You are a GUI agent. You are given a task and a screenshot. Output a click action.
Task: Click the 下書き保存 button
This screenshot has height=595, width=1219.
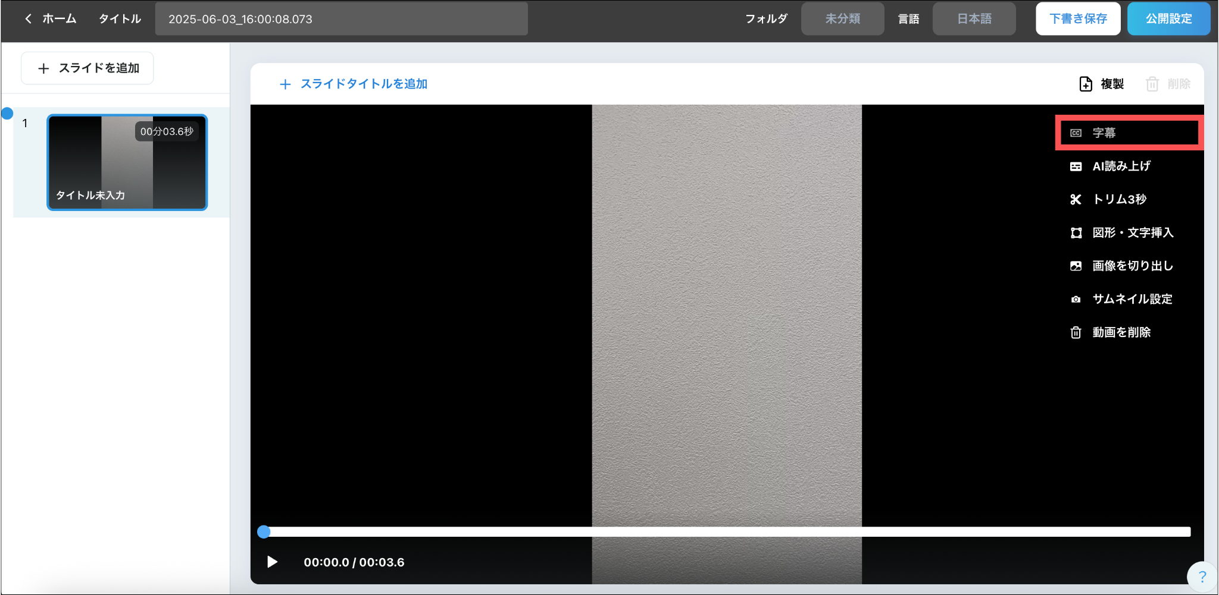pyautogui.click(x=1078, y=19)
